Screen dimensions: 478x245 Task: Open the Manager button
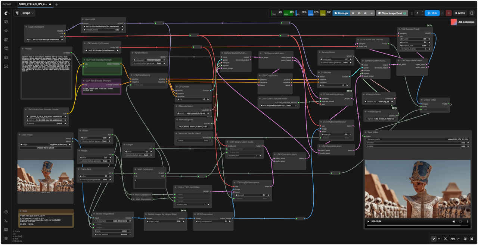pyautogui.click(x=341, y=13)
